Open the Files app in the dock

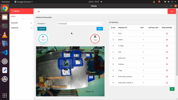pos(5,17)
